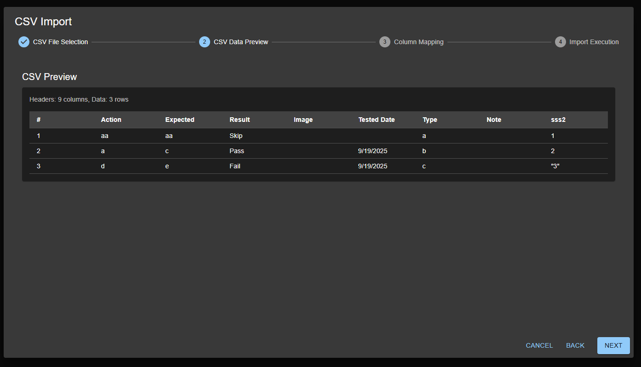This screenshot has width=641, height=367.
Task: Select the Skip result cell in row 1
Action: [x=236, y=136]
